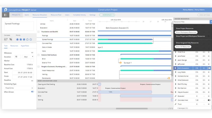This screenshot has width=212, height=118.
Task: Click wrench icon beside Concrete mixer
Action: click(175, 100)
